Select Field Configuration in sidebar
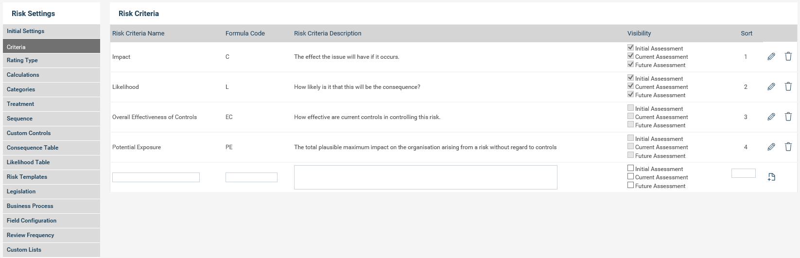Image resolution: width=800 pixels, height=258 pixels. (x=32, y=221)
